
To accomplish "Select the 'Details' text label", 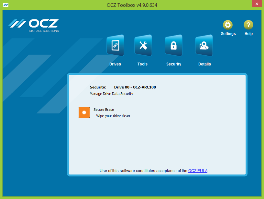I will tap(204, 64).
